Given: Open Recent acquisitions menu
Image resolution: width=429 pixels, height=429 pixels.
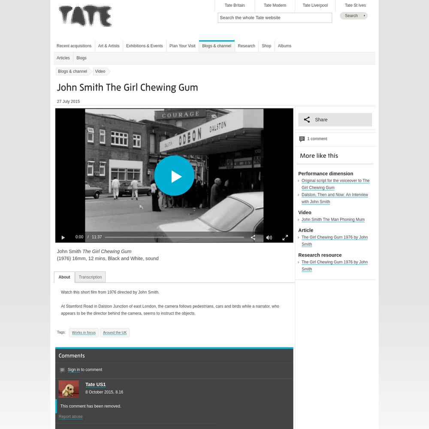Looking at the screenshot, I should coord(74,46).
